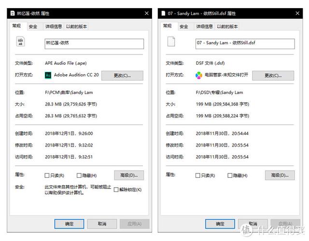Click size value 28.3 MB (29,759,626 字节)
309x241 pixels.
pos(71,104)
